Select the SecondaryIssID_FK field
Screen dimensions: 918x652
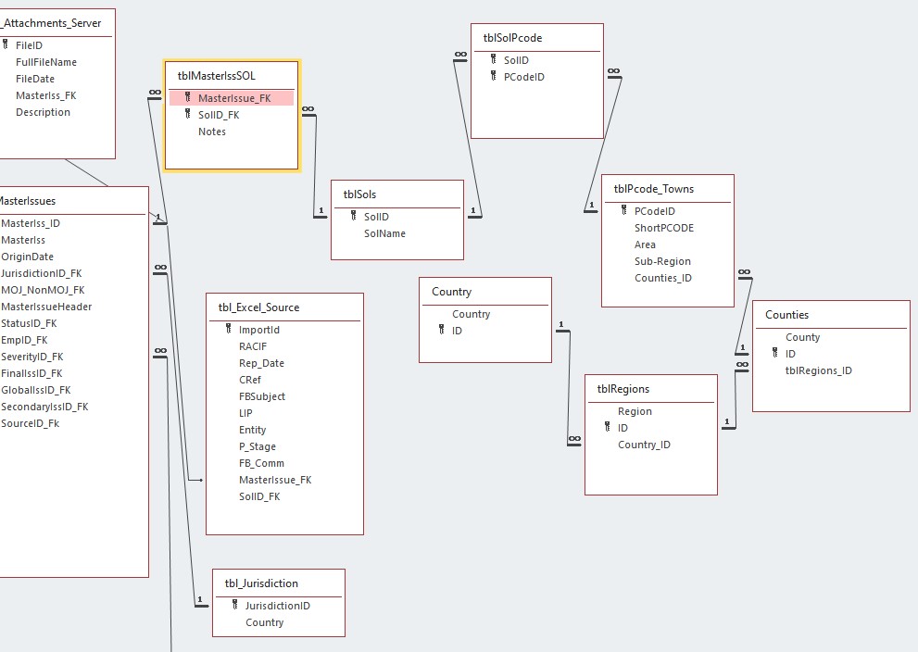pyautogui.click(x=44, y=407)
